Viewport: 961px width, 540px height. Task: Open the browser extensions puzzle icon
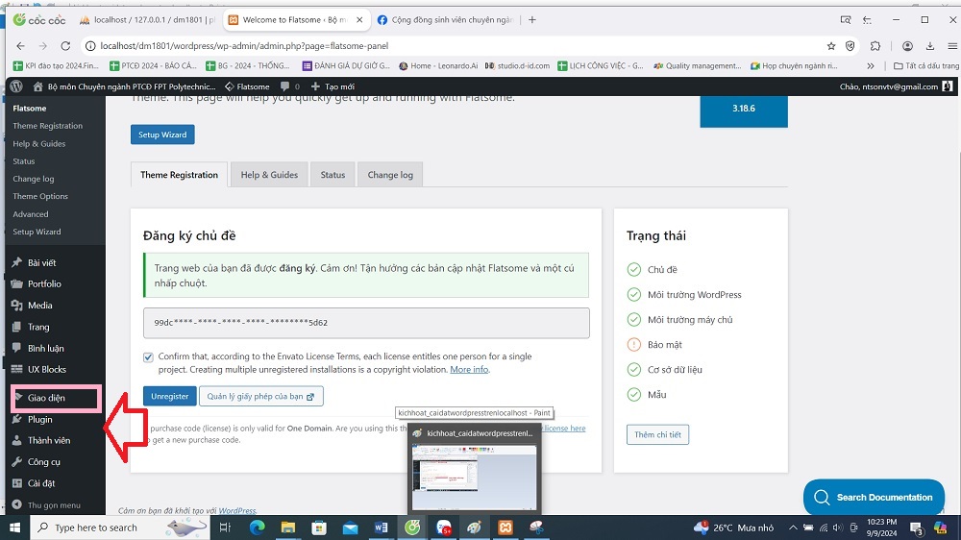coord(875,46)
